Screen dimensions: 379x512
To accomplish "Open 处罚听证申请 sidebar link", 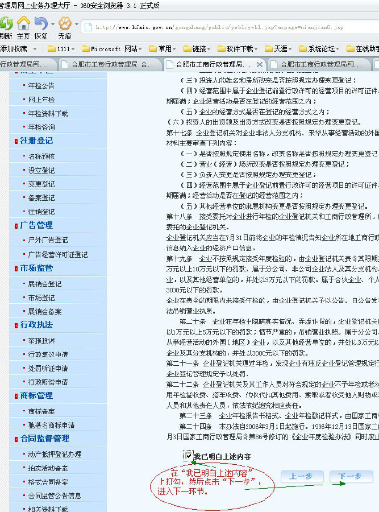I will click(48, 369).
